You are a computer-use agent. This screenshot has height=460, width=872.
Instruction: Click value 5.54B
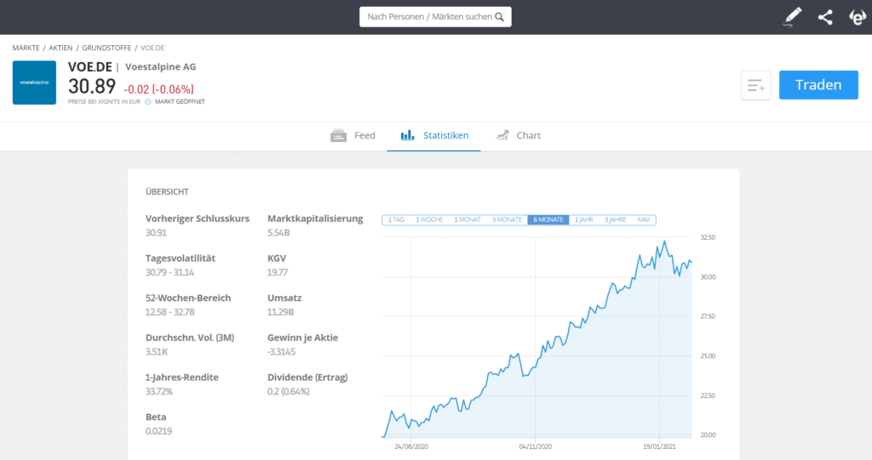pyautogui.click(x=278, y=233)
